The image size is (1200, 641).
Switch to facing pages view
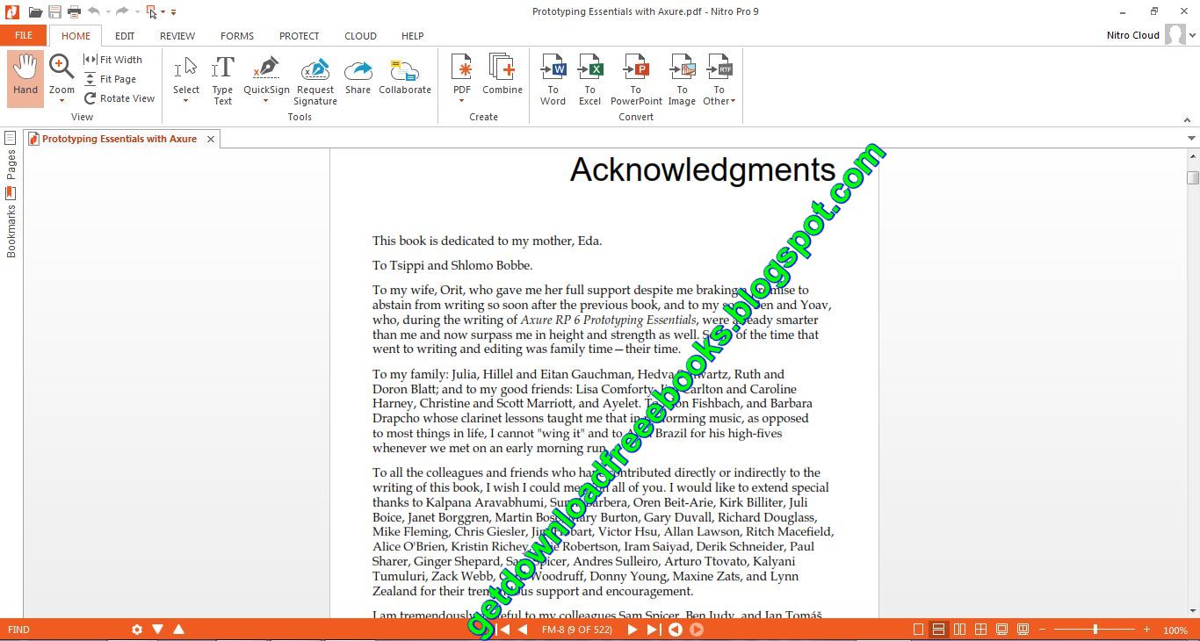tap(959, 630)
